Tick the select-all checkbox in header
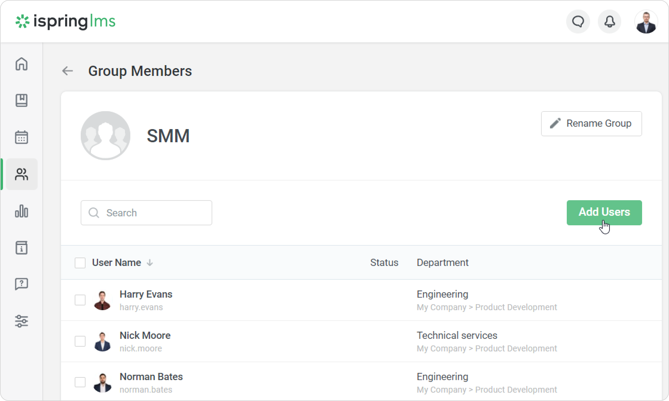The image size is (669, 401). (x=80, y=263)
